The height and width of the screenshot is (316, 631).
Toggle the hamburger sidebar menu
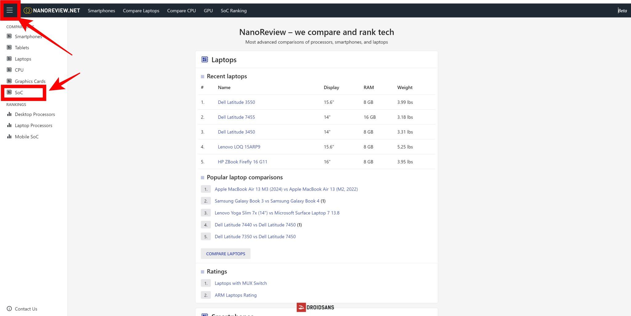[x=10, y=10]
